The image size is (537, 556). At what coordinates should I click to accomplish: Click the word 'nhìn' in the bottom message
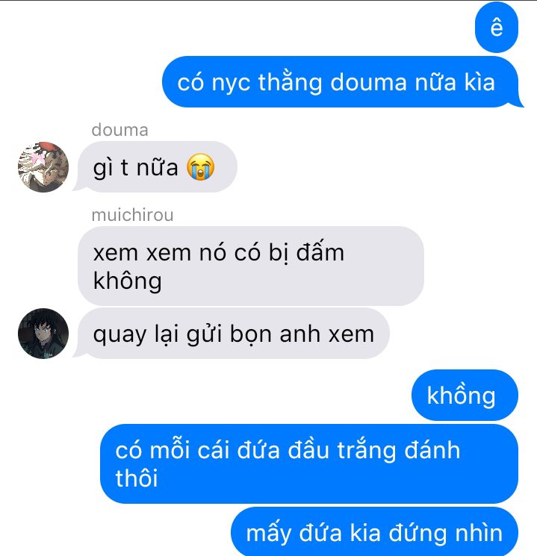(x=479, y=532)
